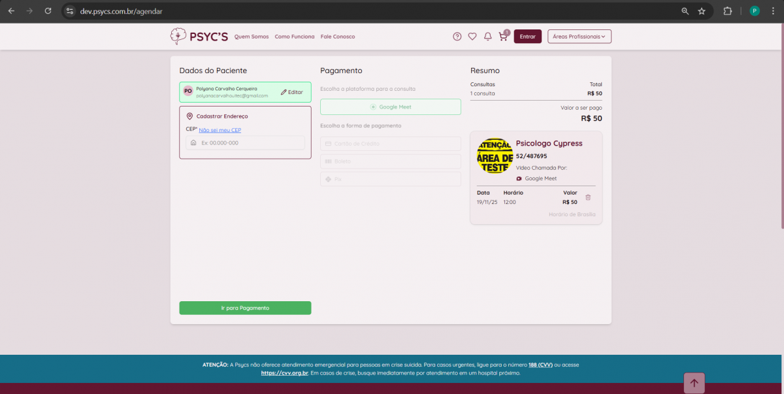Click the help question mark icon
The height and width of the screenshot is (394, 784).
tap(457, 37)
